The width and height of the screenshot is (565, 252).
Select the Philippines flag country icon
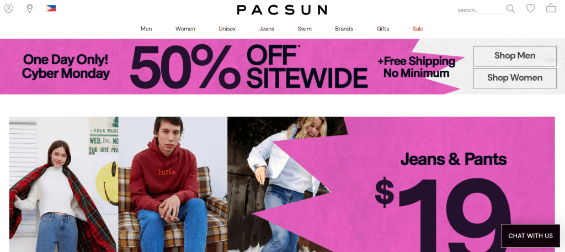(51, 8)
